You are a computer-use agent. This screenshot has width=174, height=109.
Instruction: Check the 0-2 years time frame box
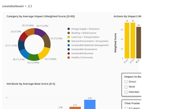point(126,108)
